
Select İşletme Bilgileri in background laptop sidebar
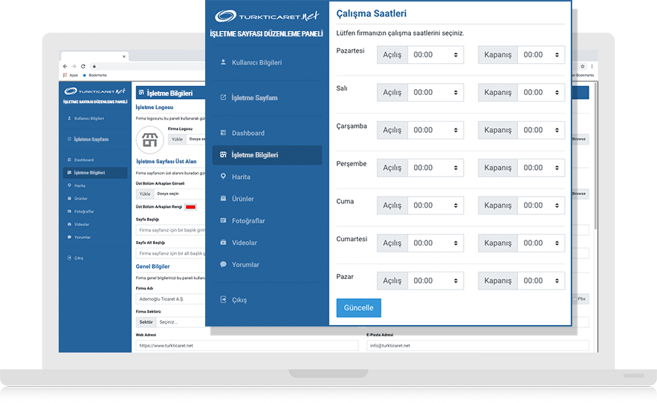coord(95,172)
